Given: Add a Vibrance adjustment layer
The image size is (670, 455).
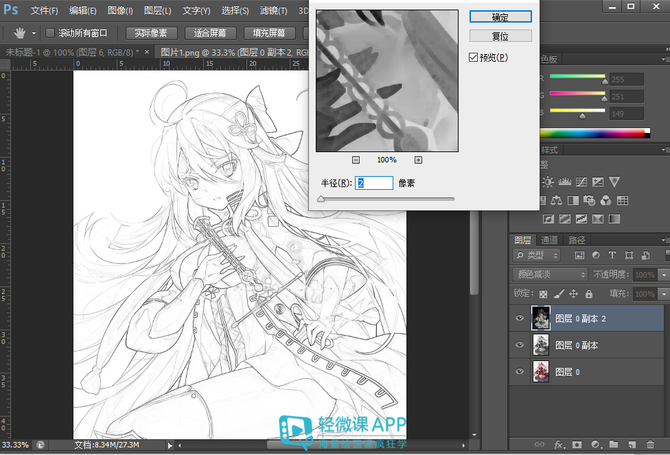Looking at the screenshot, I should coord(614,182).
